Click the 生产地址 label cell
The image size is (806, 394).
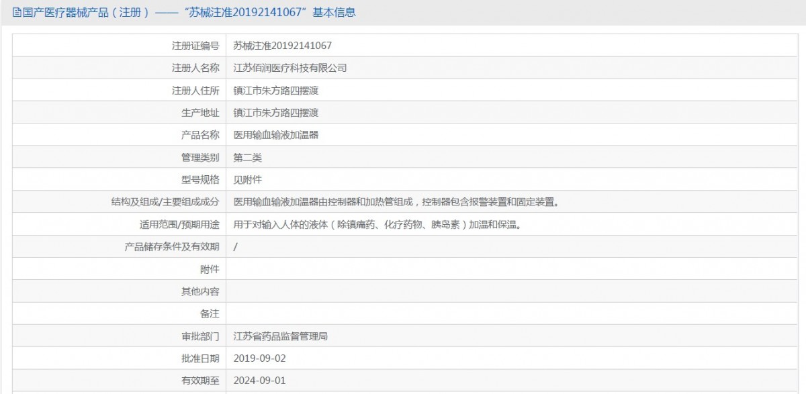coord(120,113)
